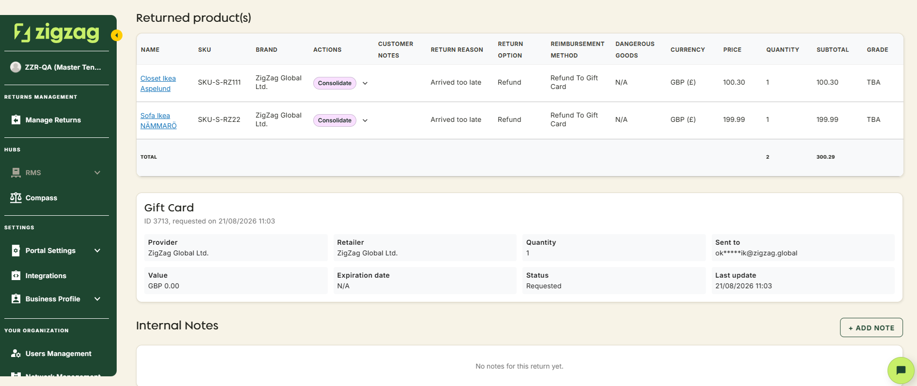Open the Sofa Ikea NÄMMARÖ product link
The image size is (917, 386).
(x=158, y=120)
